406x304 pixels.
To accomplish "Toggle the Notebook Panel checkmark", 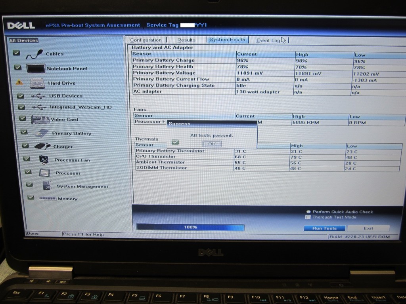I will (x=17, y=67).
